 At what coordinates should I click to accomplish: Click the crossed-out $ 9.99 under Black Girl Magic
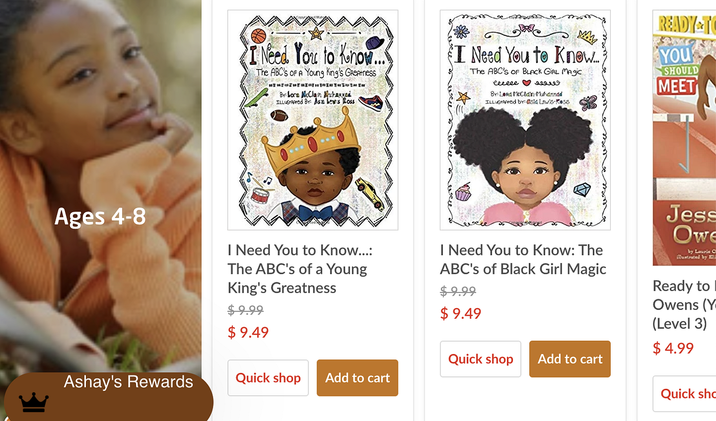(x=458, y=291)
